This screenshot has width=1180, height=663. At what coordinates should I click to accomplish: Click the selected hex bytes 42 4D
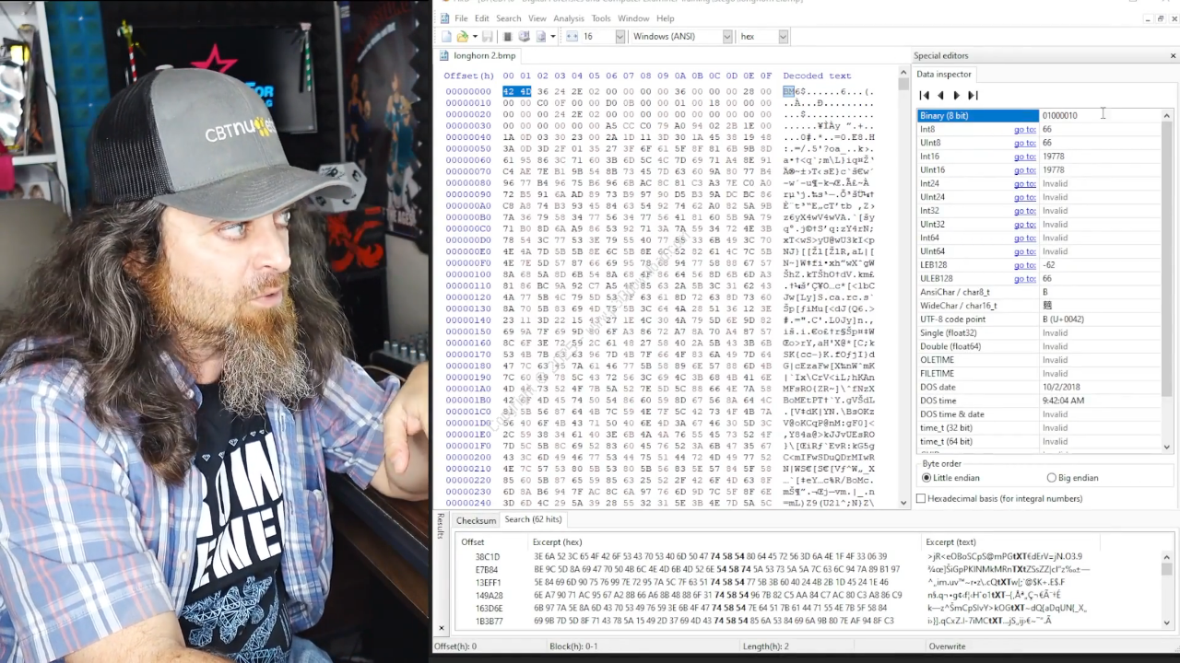coord(516,91)
